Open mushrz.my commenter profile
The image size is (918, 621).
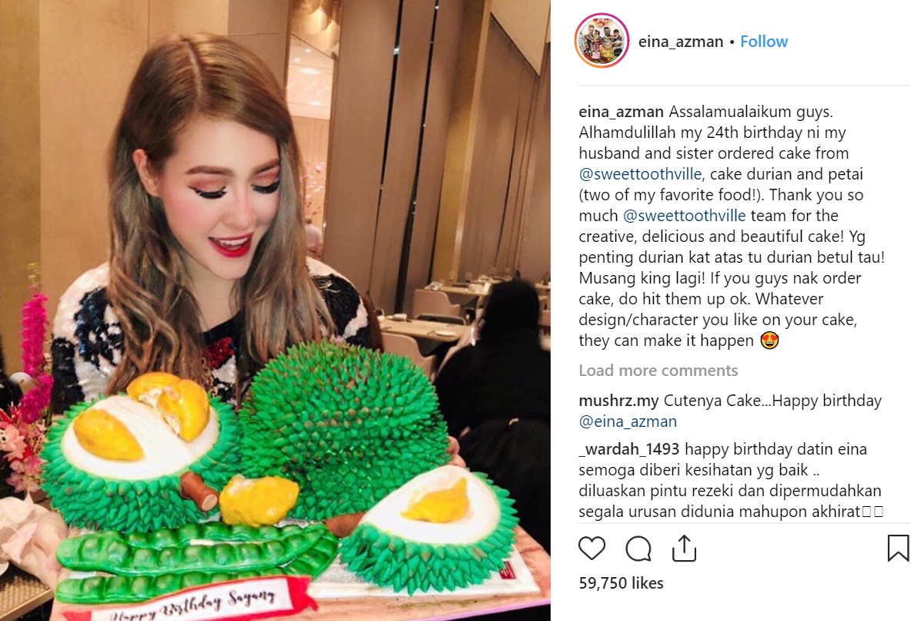pos(618,401)
